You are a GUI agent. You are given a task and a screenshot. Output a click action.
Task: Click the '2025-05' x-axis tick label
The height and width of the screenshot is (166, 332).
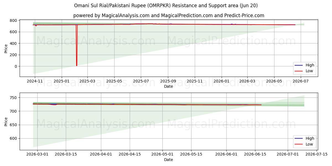[x=114, y=81]
